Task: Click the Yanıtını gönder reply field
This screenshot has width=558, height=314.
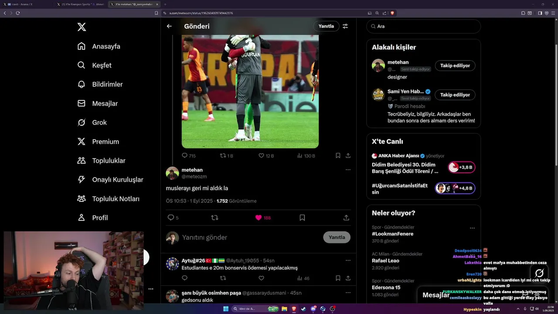Action: [x=251, y=237]
